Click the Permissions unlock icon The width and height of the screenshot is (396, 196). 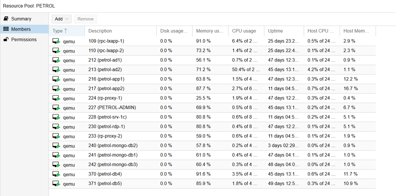click(6, 40)
